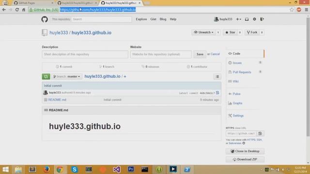This screenshot has height=174, width=310.
Task: Open Sublime Text from the taskbar
Action: tap(32, 169)
